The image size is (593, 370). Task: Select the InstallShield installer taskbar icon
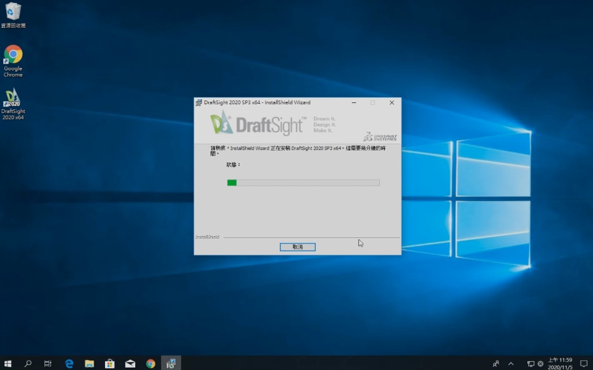(x=171, y=364)
